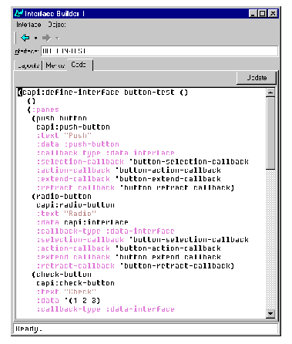
Task: Click the vertical scrollbar thumb
Action: click(270, 133)
